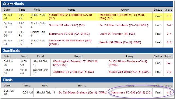175x99 pixels.
Task: Open So Cal Blues-Draluck quarterfinal away link
Action: point(124,25)
